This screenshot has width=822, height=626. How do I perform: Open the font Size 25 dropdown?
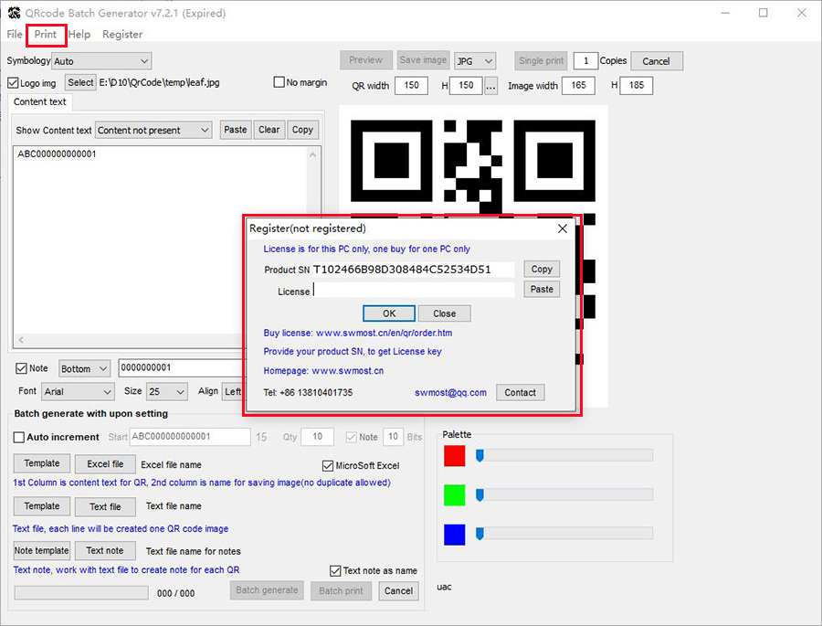[x=167, y=391]
